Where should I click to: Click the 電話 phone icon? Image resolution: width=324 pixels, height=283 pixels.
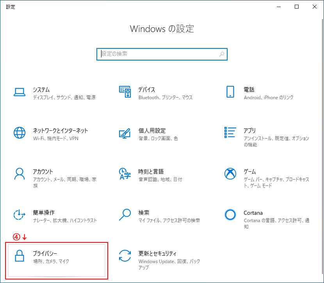230,92
